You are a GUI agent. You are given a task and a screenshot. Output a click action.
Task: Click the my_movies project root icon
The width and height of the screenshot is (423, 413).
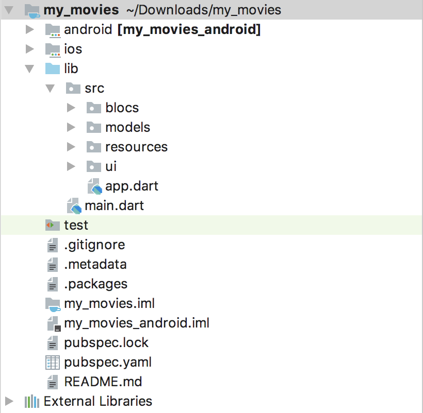coord(32,10)
